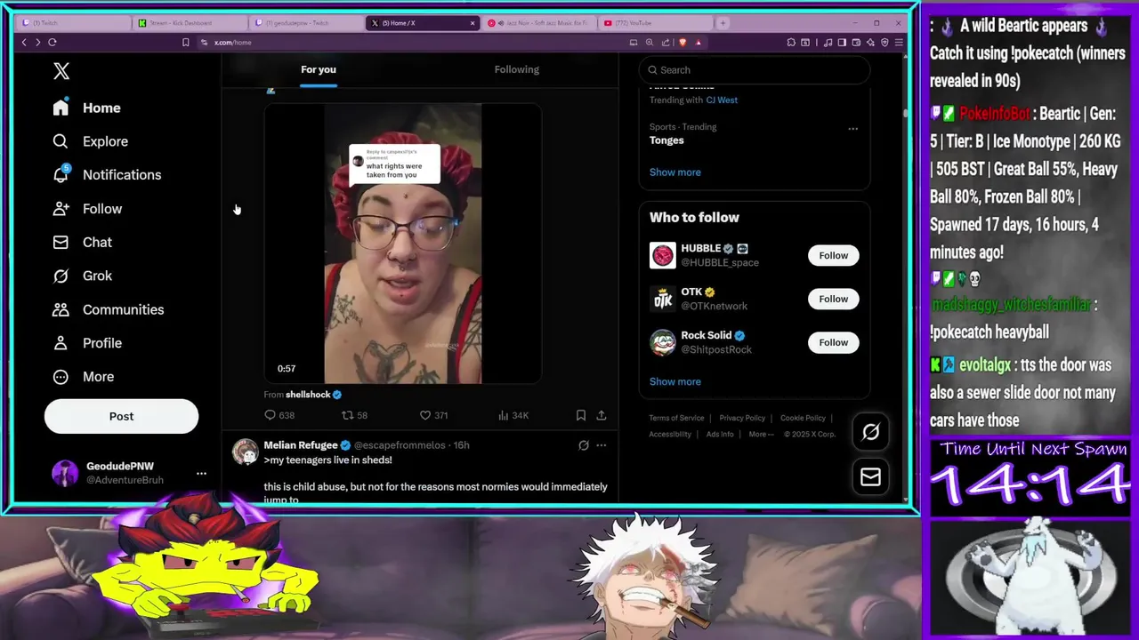Open the Explore page
This screenshot has width=1139, height=640.
click(x=90, y=141)
